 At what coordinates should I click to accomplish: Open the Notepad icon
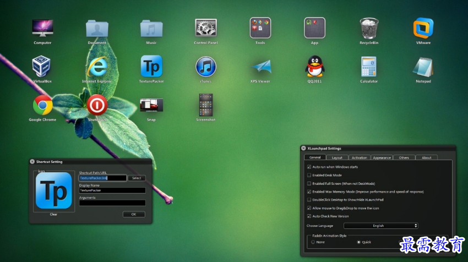coord(423,67)
